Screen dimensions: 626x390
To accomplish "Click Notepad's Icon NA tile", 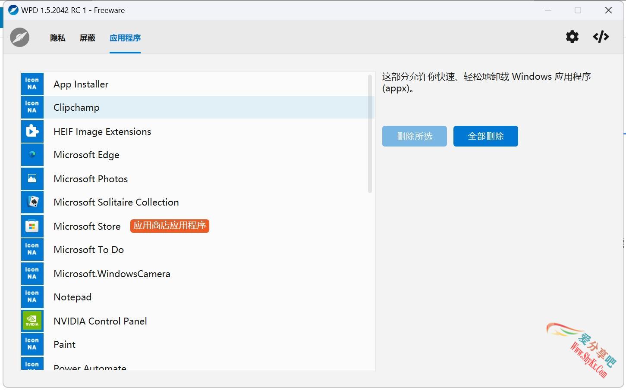I will [32, 297].
